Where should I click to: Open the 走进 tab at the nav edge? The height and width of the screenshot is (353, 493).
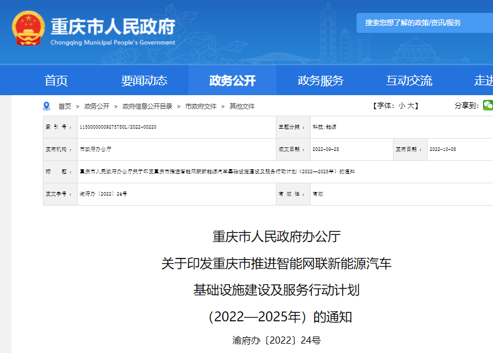tap(482, 80)
